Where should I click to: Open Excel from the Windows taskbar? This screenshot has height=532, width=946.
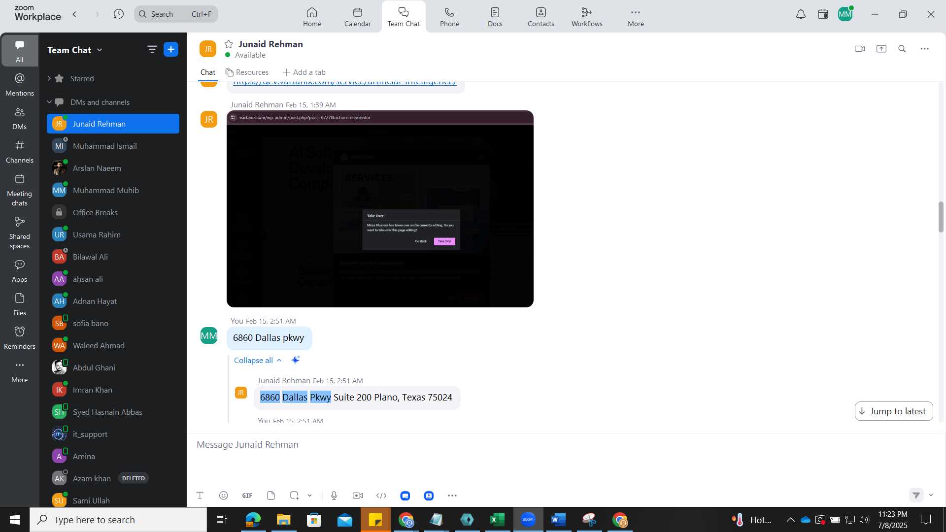[x=498, y=520]
